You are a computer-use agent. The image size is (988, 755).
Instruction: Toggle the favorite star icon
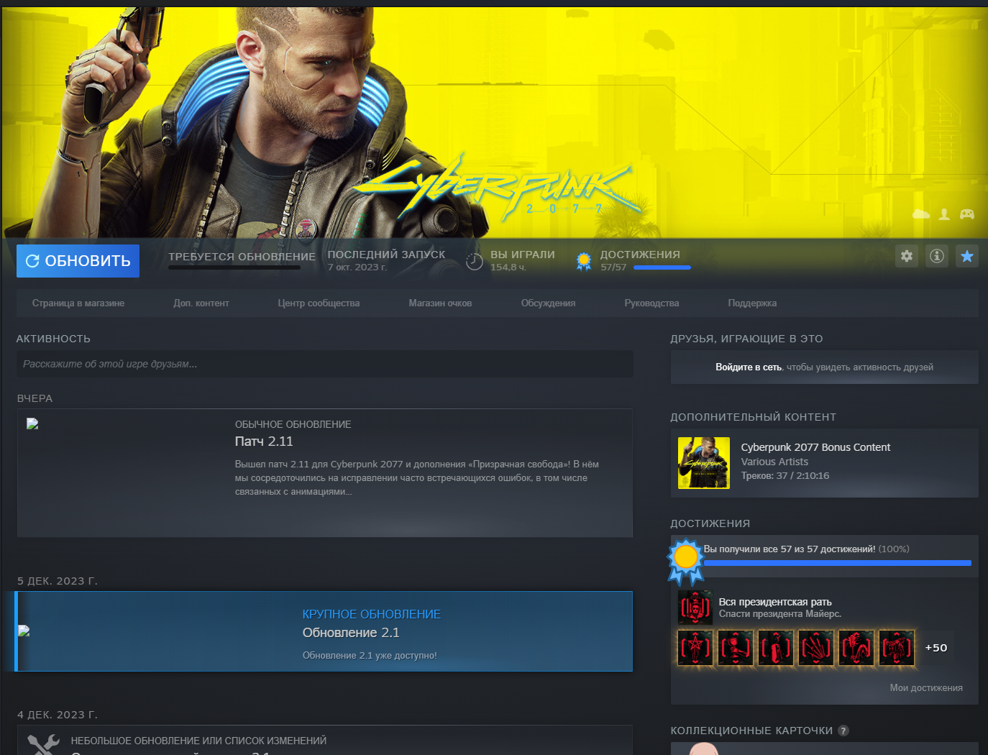(x=967, y=256)
